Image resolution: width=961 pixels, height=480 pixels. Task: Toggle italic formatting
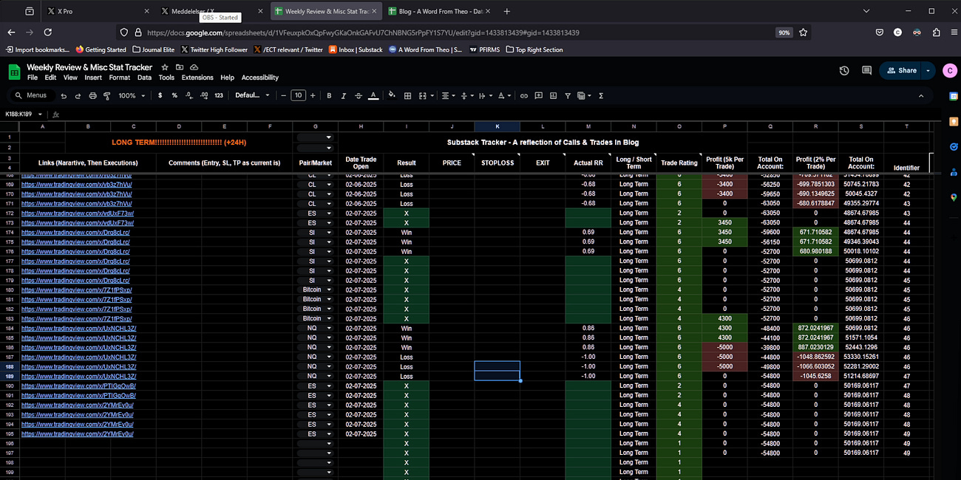(344, 95)
